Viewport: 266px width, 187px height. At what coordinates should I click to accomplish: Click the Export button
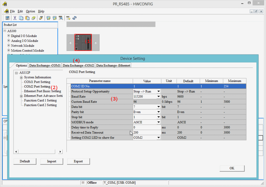(78, 161)
